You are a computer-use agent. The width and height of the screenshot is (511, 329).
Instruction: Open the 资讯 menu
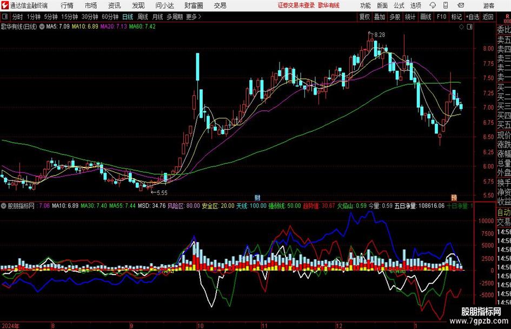point(115,5)
